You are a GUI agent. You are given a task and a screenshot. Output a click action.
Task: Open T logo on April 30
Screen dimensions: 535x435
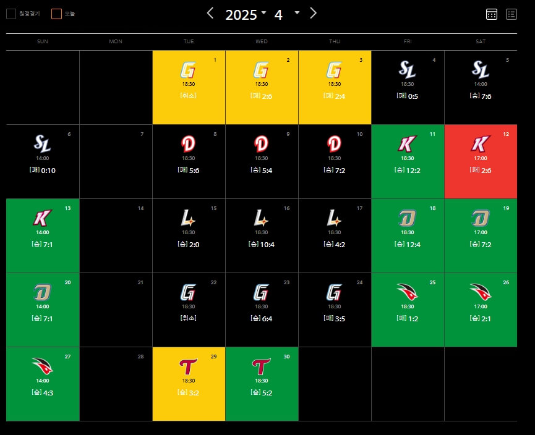[262, 367]
